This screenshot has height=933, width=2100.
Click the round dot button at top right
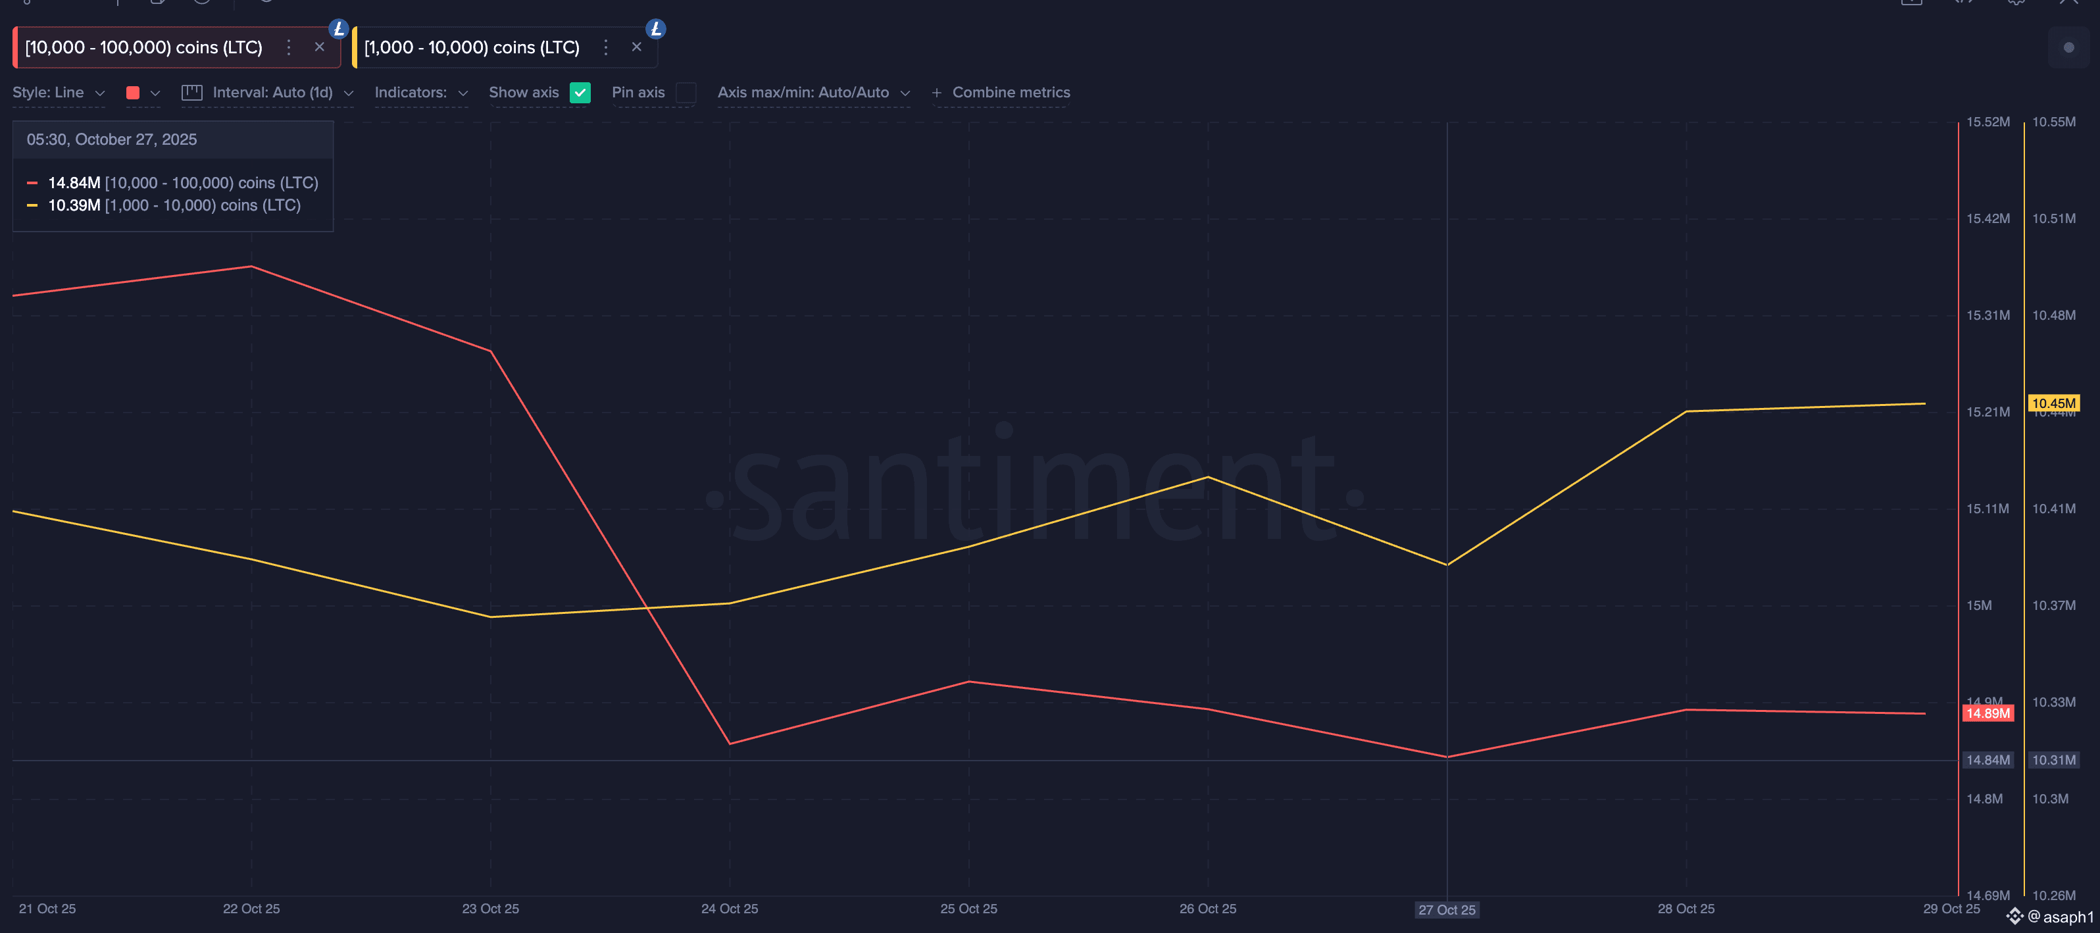click(x=2068, y=47)
